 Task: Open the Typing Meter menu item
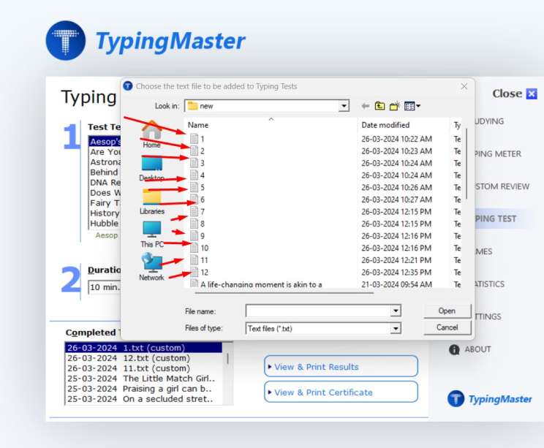[497, 154]
